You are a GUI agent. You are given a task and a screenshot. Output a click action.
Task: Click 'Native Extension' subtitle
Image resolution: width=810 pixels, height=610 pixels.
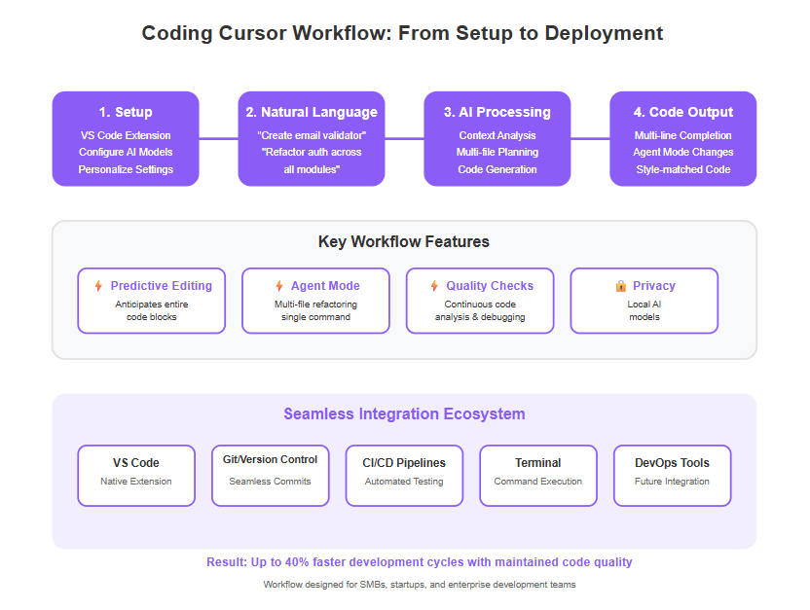[x=136, y=482]
